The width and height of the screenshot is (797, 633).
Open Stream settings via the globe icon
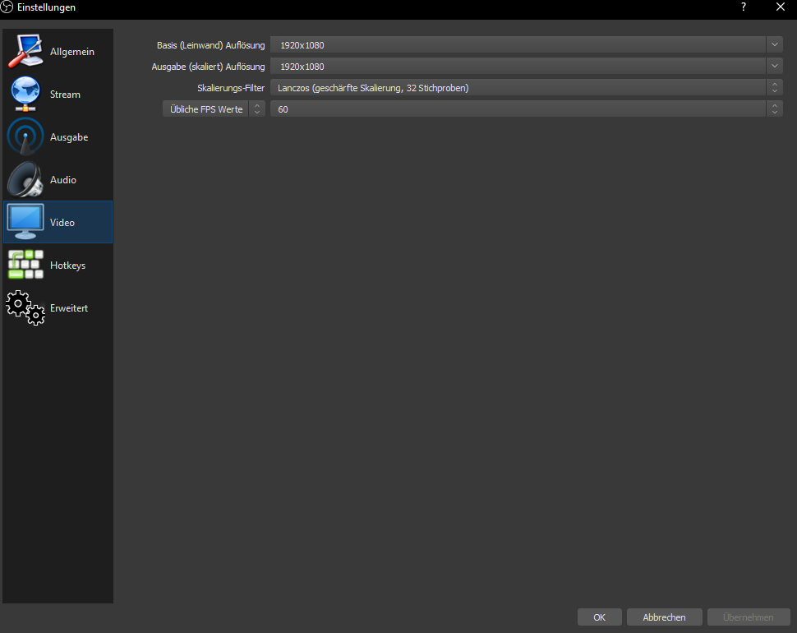click(25, 95)
